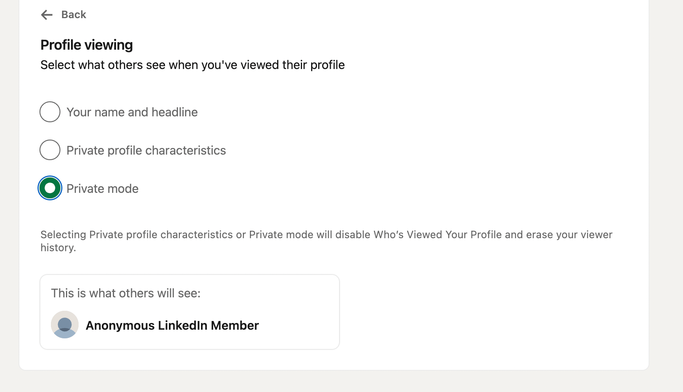Click the "Profile viewing" heading
The height and width of the screenshot is (392, 683).
pos(86,45)
